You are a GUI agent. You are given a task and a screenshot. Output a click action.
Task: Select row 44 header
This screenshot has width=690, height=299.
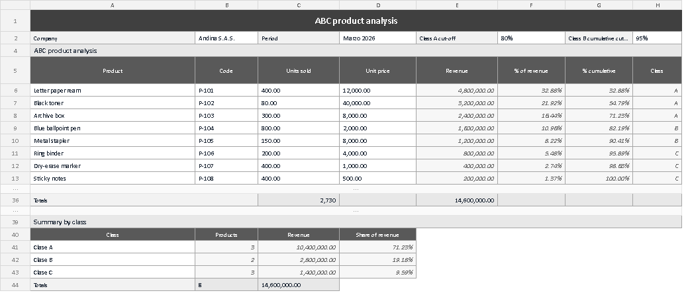(15, 285)
